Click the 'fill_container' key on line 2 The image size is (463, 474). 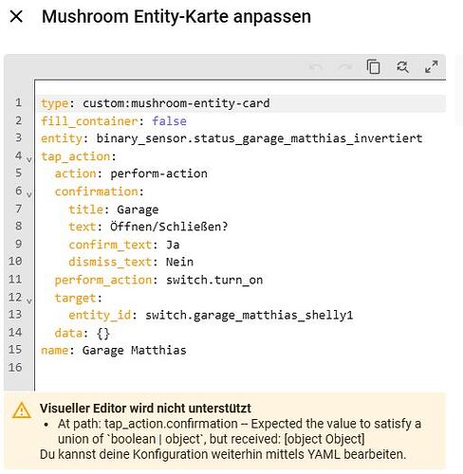tap(89, 121)
